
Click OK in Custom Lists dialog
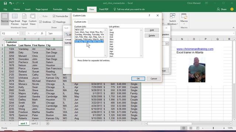point(138,78)
